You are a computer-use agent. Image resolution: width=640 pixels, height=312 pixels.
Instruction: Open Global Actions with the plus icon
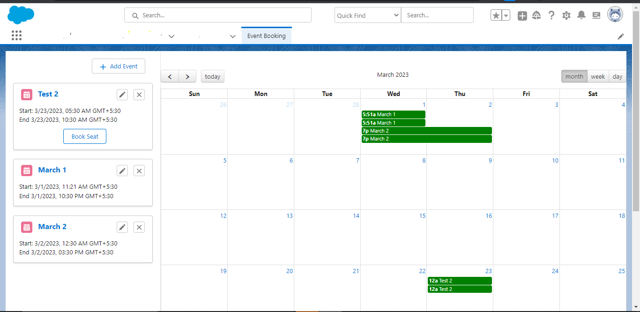click(522, 15)
